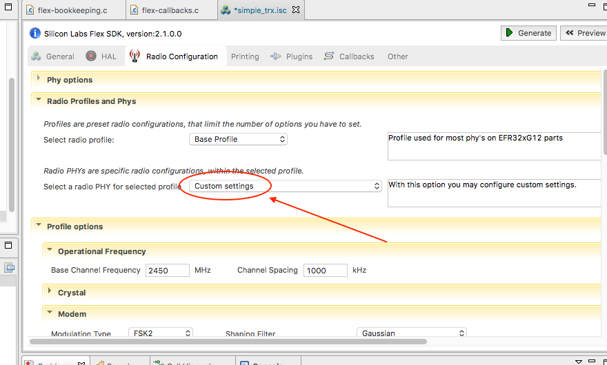Collapse the Profile options section
This screenshot has height=365, width=607.
pyautogui.click(x=39, y=225)
